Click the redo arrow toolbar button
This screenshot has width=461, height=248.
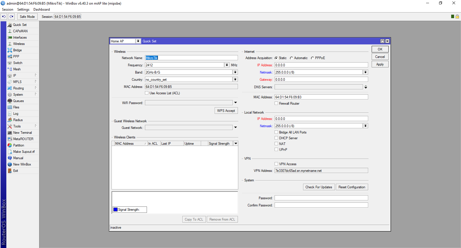[12, 17]
